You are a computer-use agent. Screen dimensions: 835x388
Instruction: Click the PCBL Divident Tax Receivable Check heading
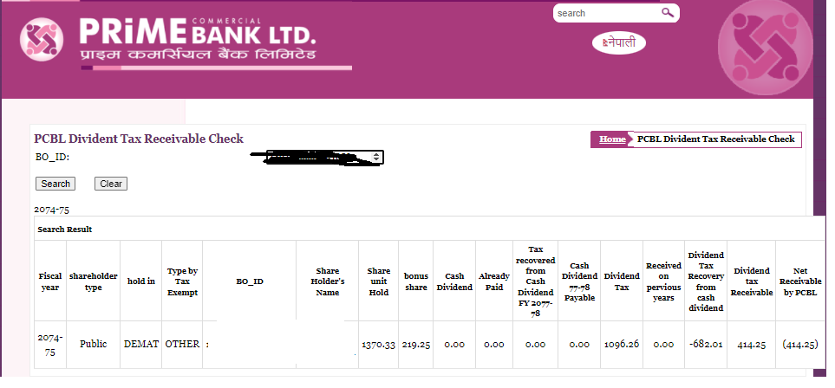[x=139, y=139]
